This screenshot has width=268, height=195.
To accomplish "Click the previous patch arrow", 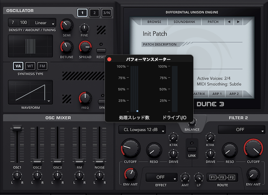I will [x=228, y=21].
